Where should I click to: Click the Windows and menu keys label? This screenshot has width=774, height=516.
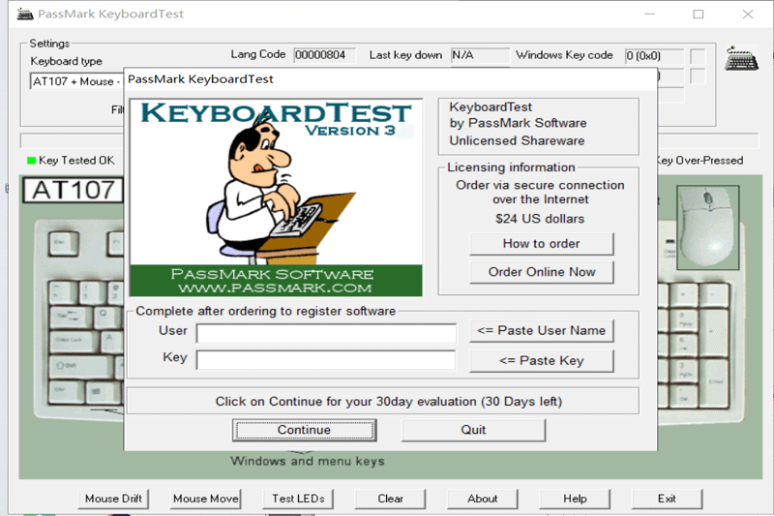point(308,461)
